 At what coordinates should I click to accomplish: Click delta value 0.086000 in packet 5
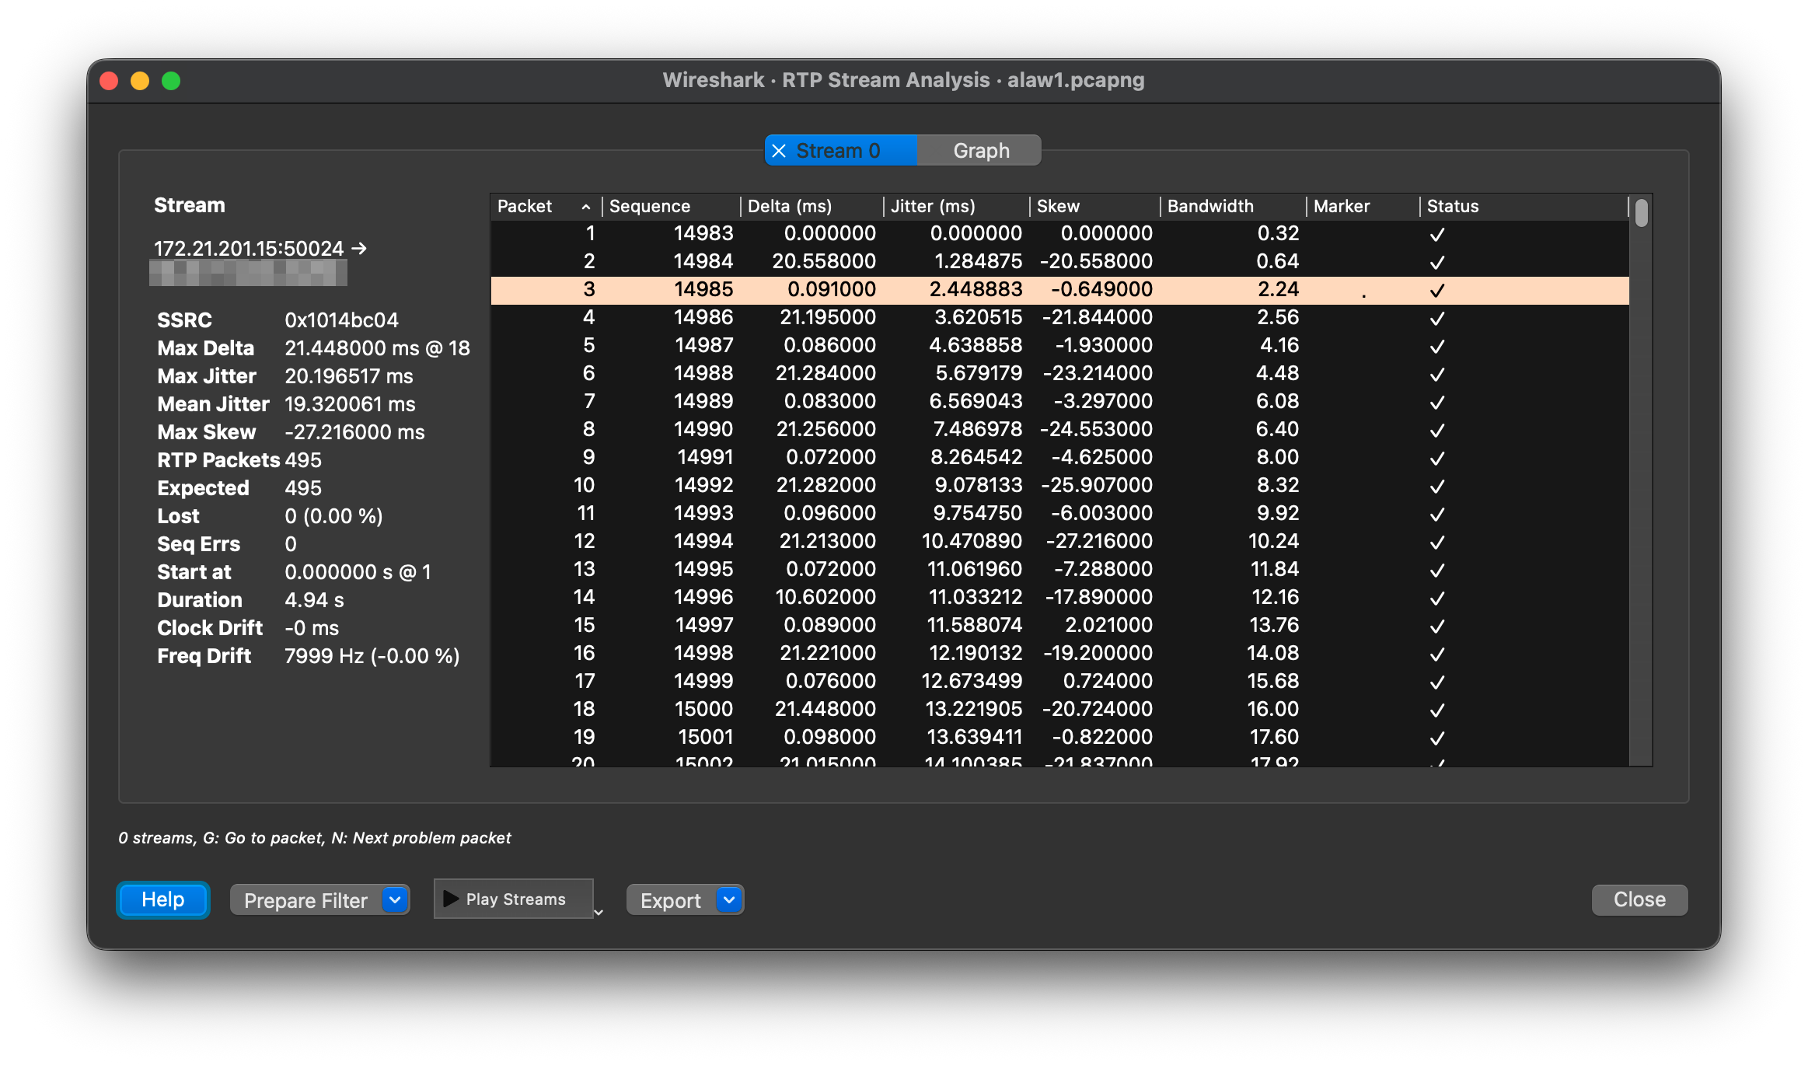click(x=829, y=345)
